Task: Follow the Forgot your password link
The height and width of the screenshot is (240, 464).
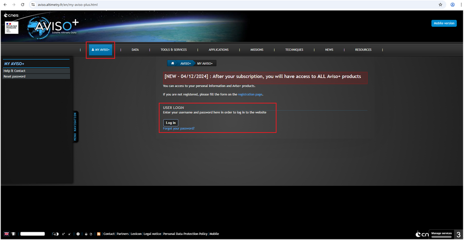Action: pyautogui.click(x=179, y=128)
